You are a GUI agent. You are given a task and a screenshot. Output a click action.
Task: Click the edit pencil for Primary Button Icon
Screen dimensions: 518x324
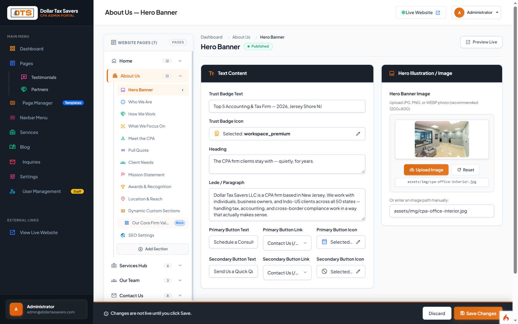[x=358, y=242]
